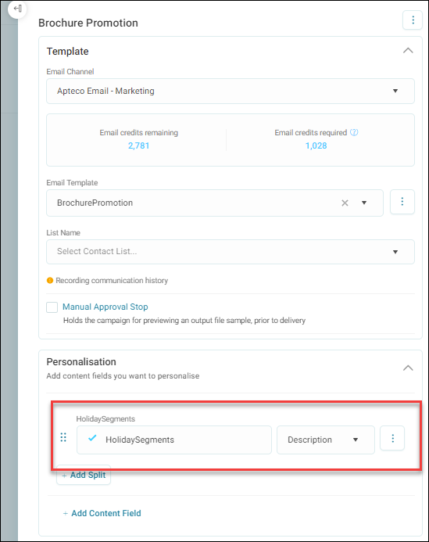Open the Email Template dropdown arrow

(364, 203)
